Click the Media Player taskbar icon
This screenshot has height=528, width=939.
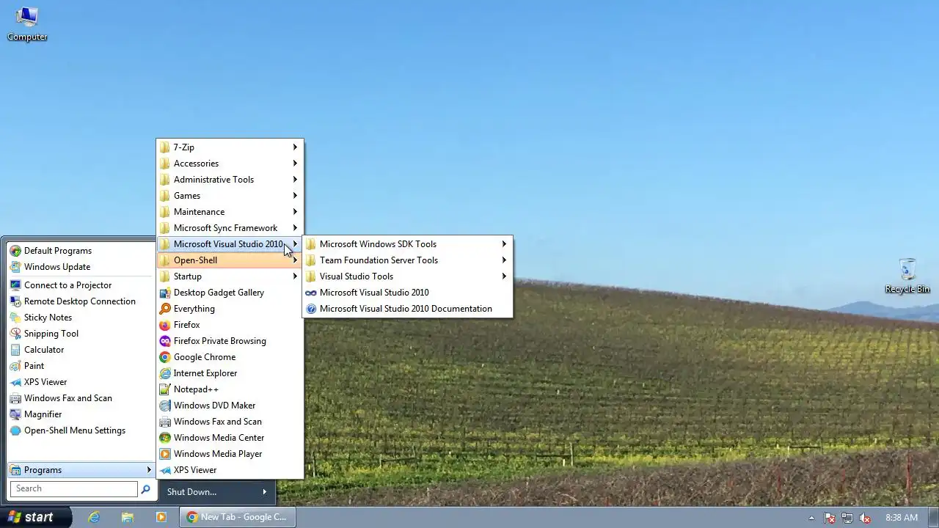161,517
